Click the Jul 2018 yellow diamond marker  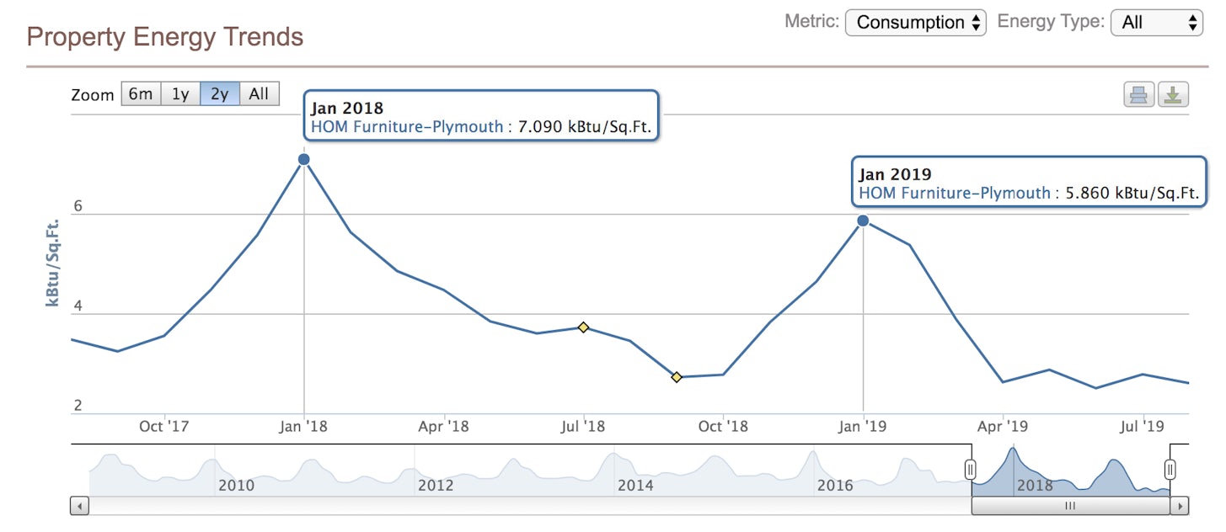pos(582,327)
